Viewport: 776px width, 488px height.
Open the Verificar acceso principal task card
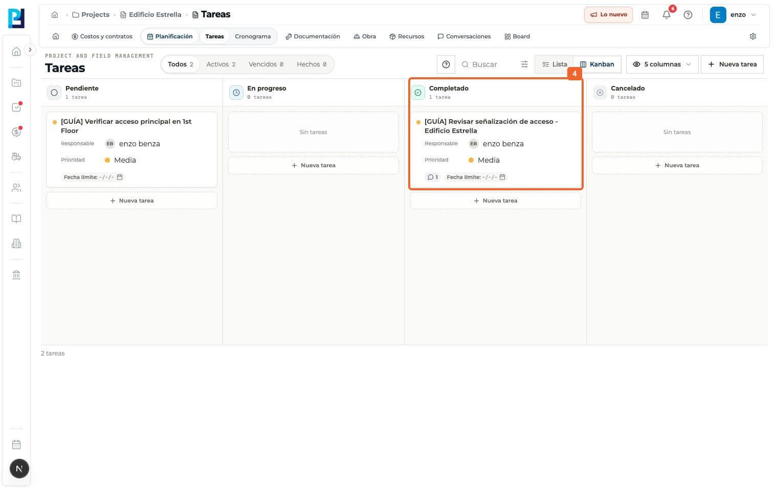point(131,150)
